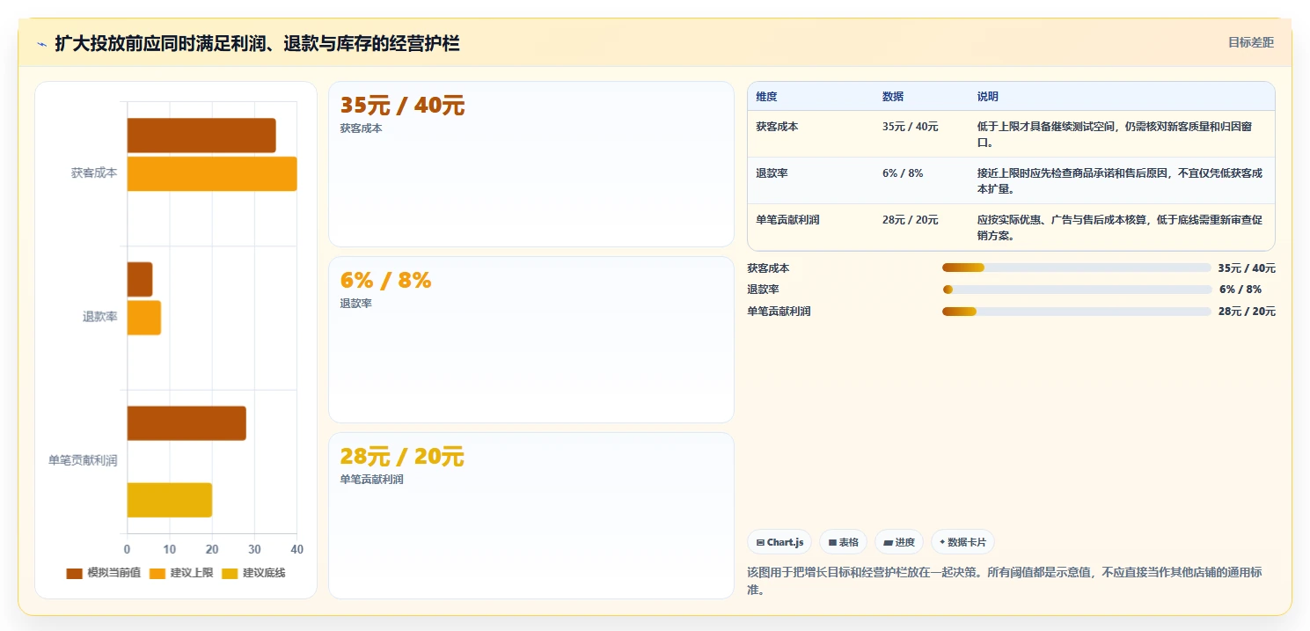
Task: Click the 维度 column header
Action: [x=766, y=97]
